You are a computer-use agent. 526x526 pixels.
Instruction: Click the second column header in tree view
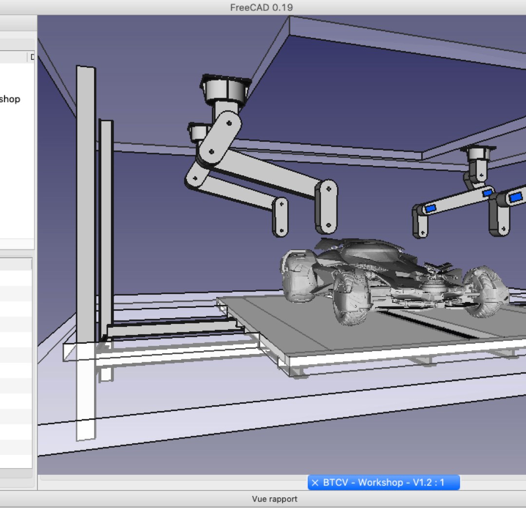[32, 57]
